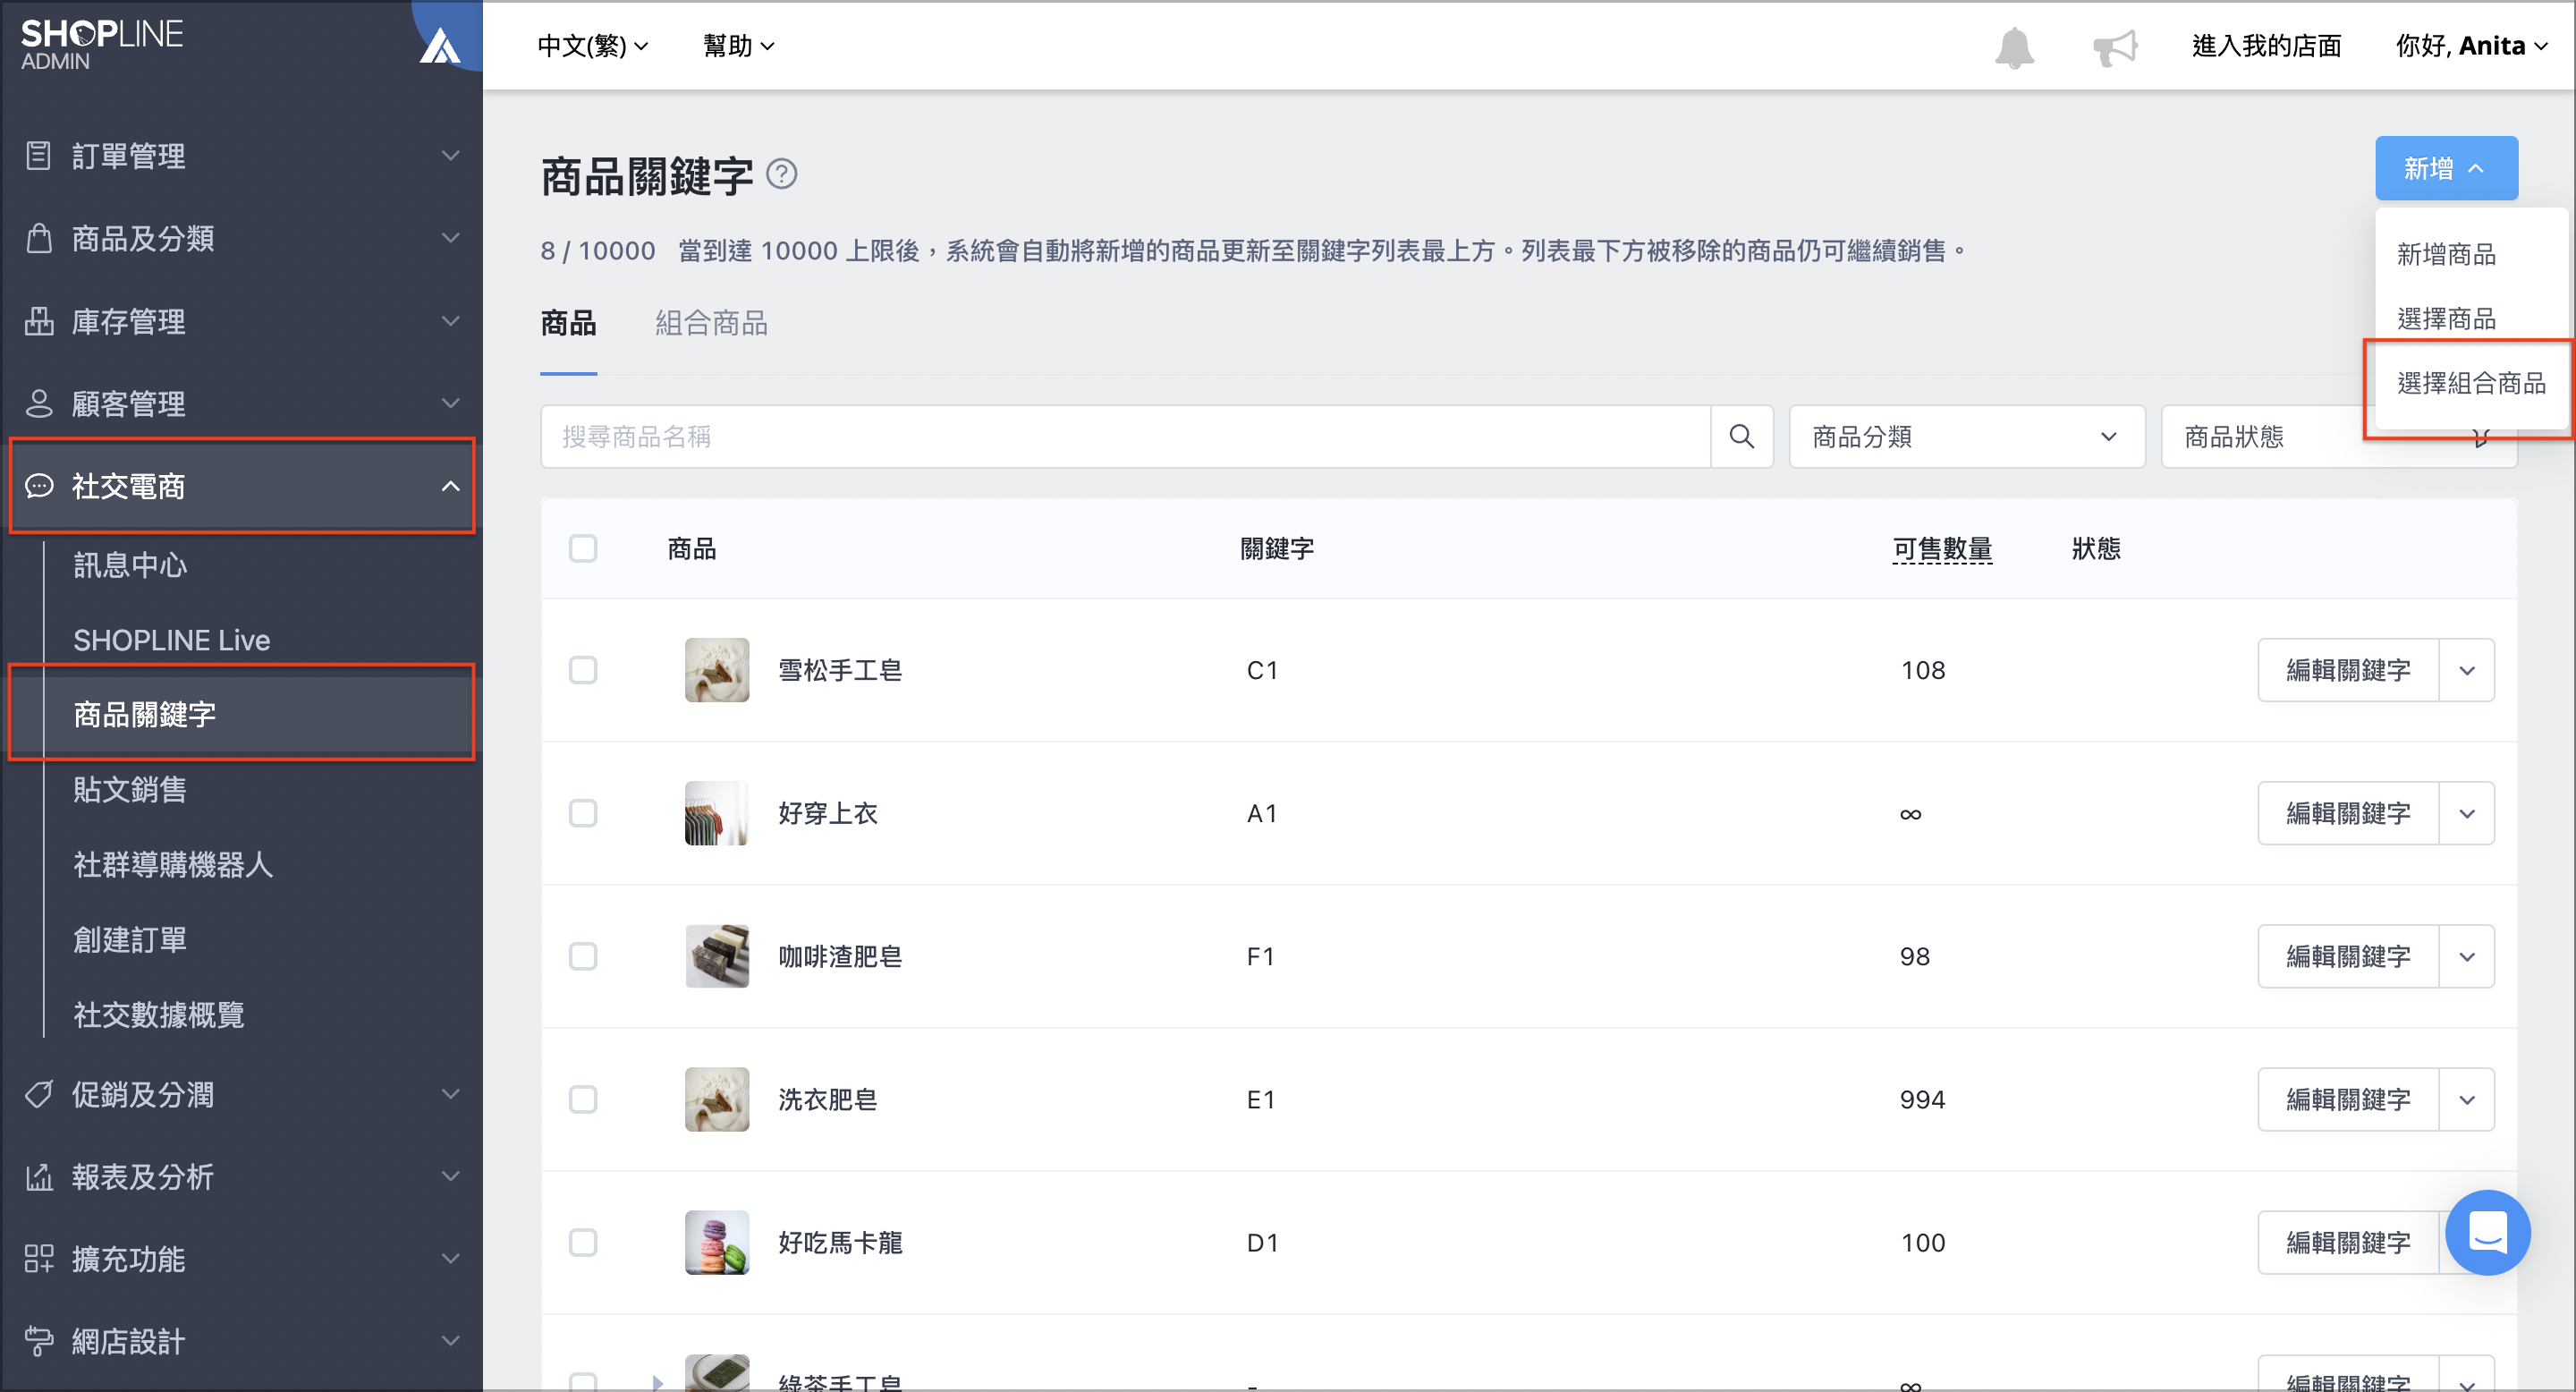Tick the select-all checkbox in table header
The height and width of the screenshot is (1392, 2576).
tap(582, 548)
